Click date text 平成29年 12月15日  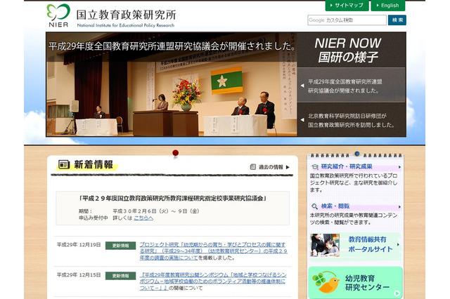pyautogui.click(x=79, y=274)
